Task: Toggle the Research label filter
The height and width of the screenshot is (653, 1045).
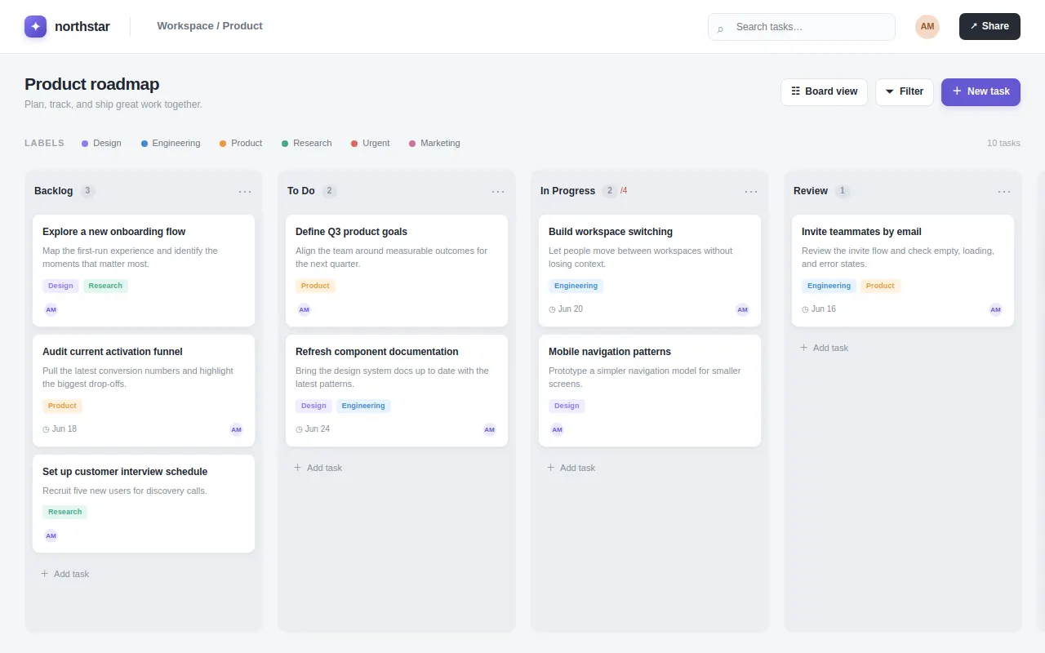Action: [x=307, y=143]
